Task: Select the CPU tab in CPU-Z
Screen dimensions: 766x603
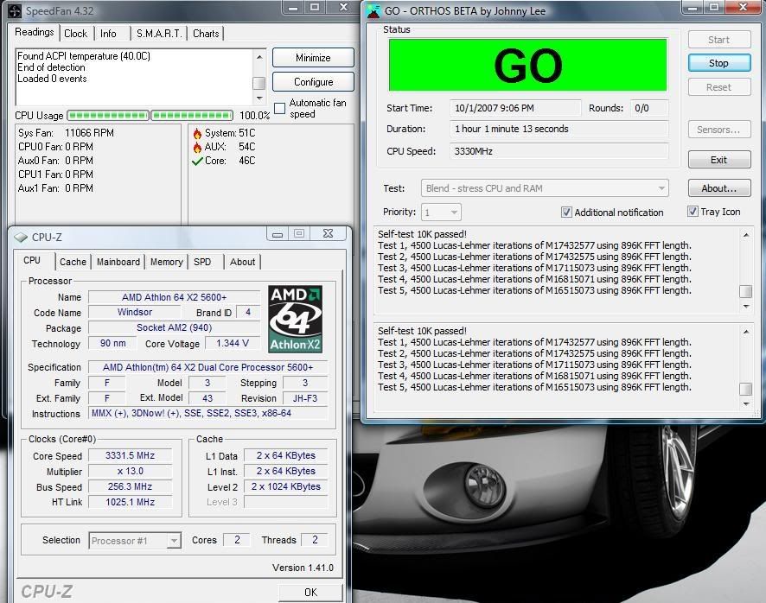Action: [32, 260]
